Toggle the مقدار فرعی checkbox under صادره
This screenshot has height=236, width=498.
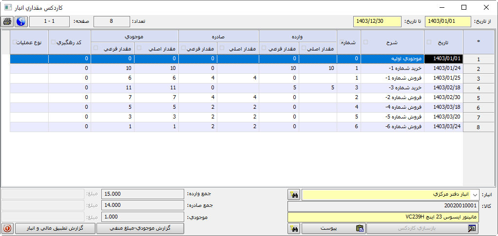click(183, 48)
